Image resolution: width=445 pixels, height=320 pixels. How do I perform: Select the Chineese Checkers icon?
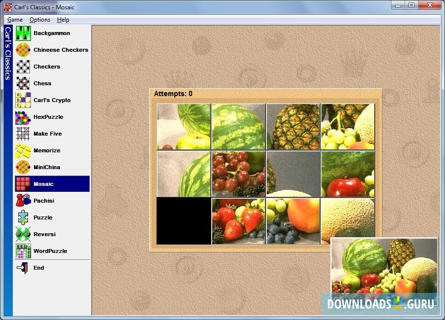point(23,50)
